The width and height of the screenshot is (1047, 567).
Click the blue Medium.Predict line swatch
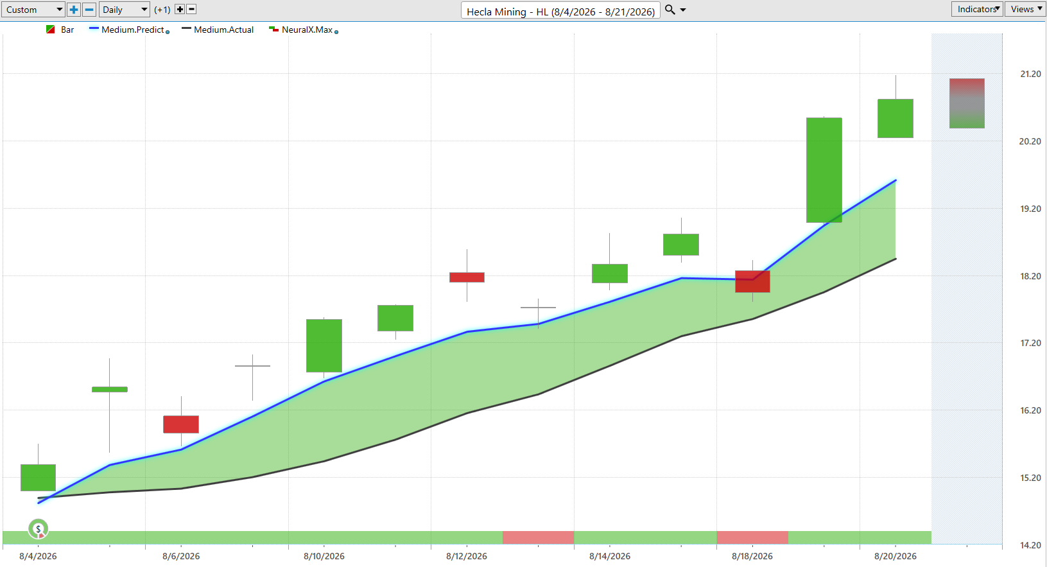94,29
